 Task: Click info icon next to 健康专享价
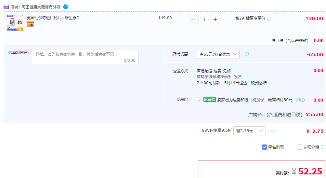click(x=269, y=19)
